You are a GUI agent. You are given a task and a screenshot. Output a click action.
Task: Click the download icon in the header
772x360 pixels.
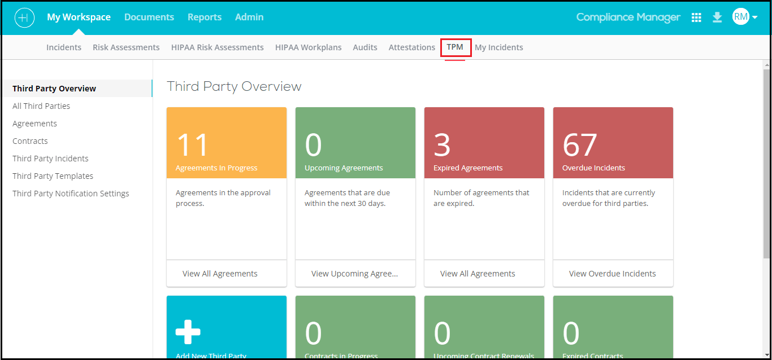tap(717, 17)
